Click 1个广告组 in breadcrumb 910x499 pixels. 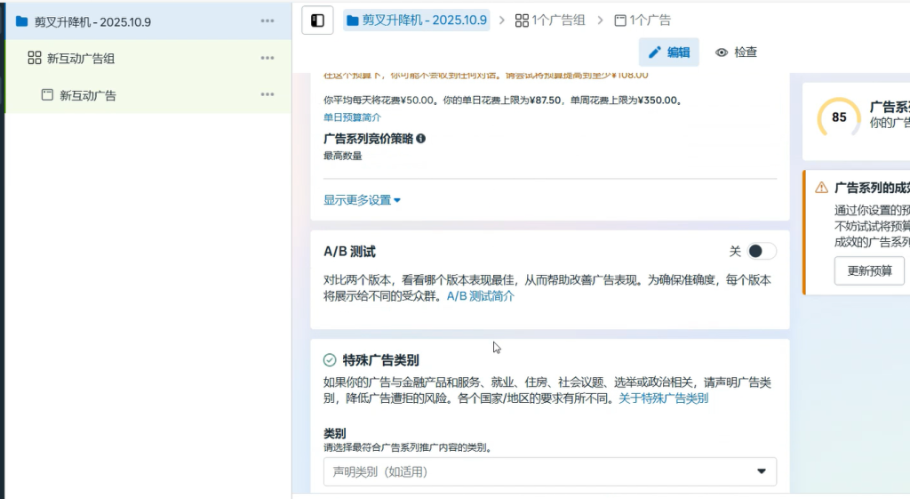[x=550, y=20]
